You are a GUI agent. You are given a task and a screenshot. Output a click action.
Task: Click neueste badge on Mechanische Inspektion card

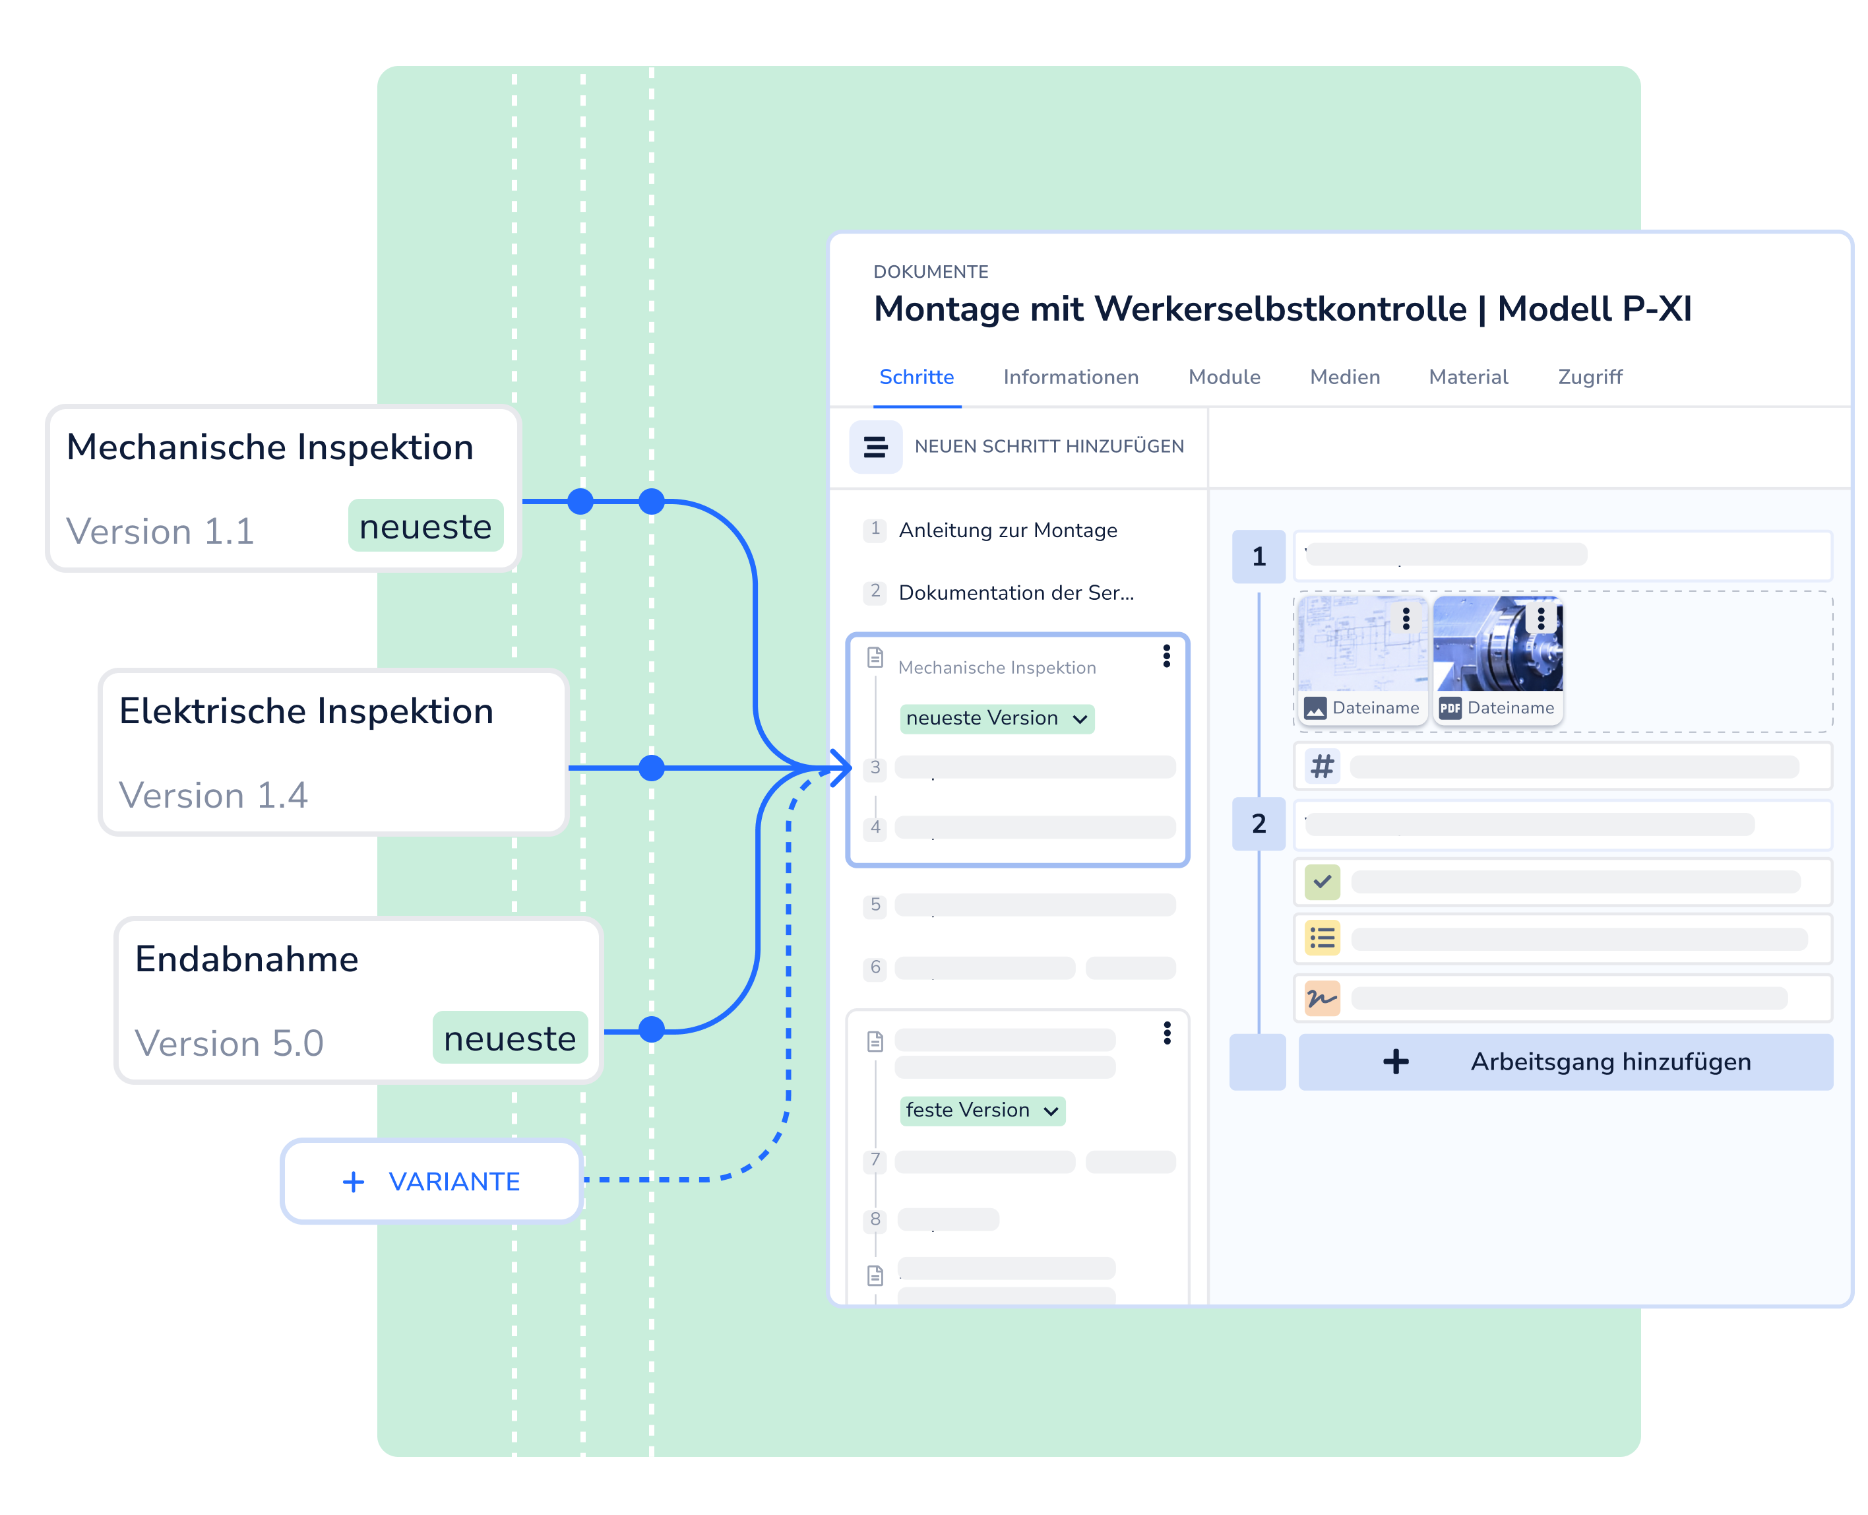(425, 525)
